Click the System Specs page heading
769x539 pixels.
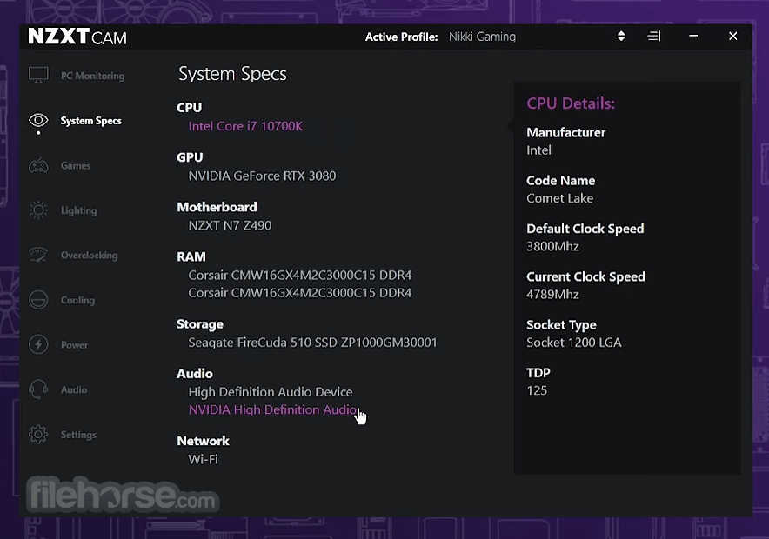[x=232, y=74]
